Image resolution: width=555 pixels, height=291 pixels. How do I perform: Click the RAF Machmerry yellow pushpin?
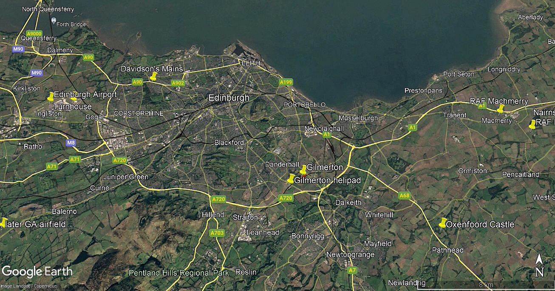[501, 108]
